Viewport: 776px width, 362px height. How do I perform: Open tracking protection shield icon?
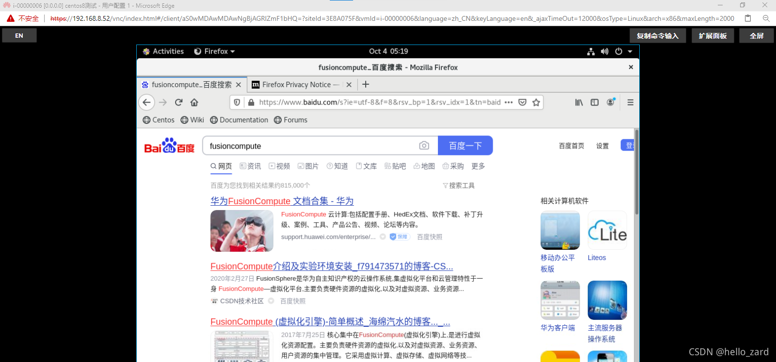tap(237, 102)
